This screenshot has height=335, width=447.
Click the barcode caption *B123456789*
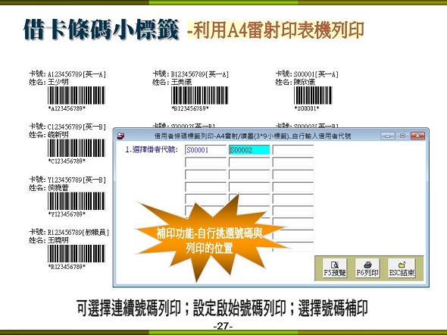point(190,108)
